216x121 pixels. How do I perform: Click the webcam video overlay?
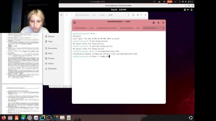click(29, 16)
